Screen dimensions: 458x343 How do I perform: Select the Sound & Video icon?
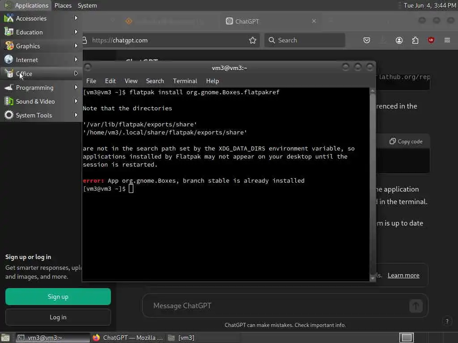point(9,101)
